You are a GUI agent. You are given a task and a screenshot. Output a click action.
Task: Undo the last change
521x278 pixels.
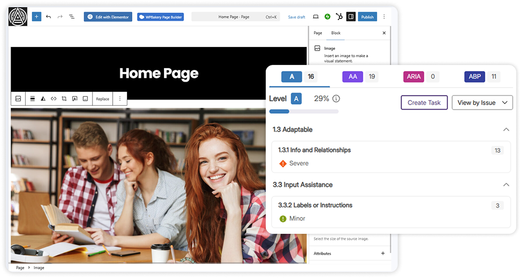coord(49,17)
